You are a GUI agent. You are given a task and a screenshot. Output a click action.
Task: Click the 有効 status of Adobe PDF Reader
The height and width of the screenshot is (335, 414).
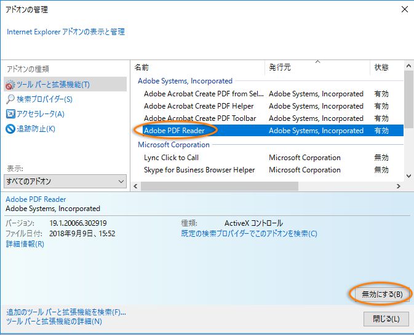click(381, 131)
